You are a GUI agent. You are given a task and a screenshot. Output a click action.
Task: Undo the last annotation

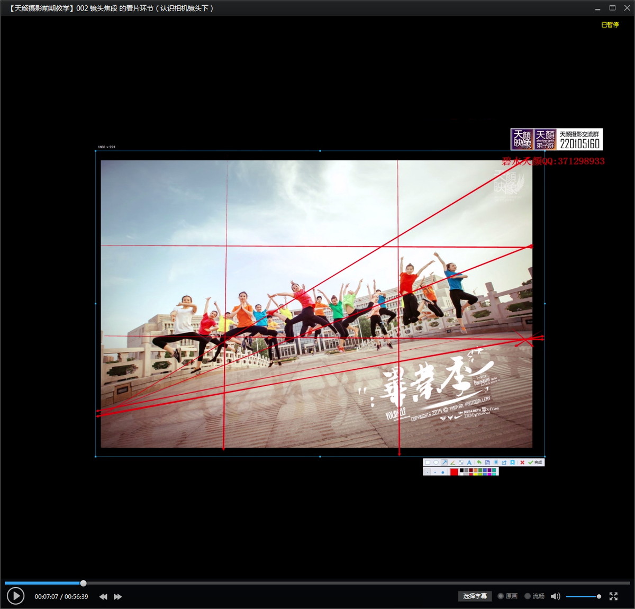pos(479,462)
